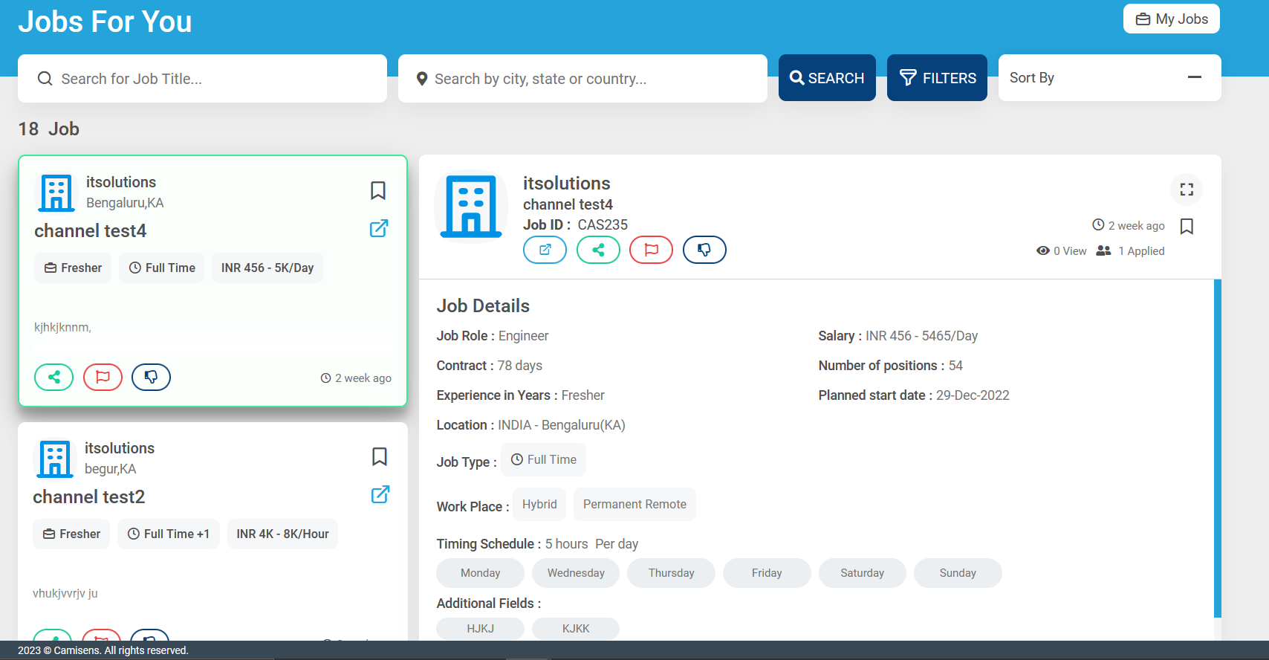The width and height of the screenshot is (1269, 660).
Task: Click the Saturday schedule chip
Action: tap(862, 573)
